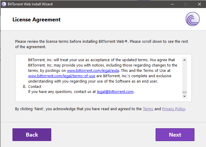Open the www.bittorrent.com/legal/terms-of-use link
Image resolution: width=206 pixels, height=147 pixels.
[62, 76]
